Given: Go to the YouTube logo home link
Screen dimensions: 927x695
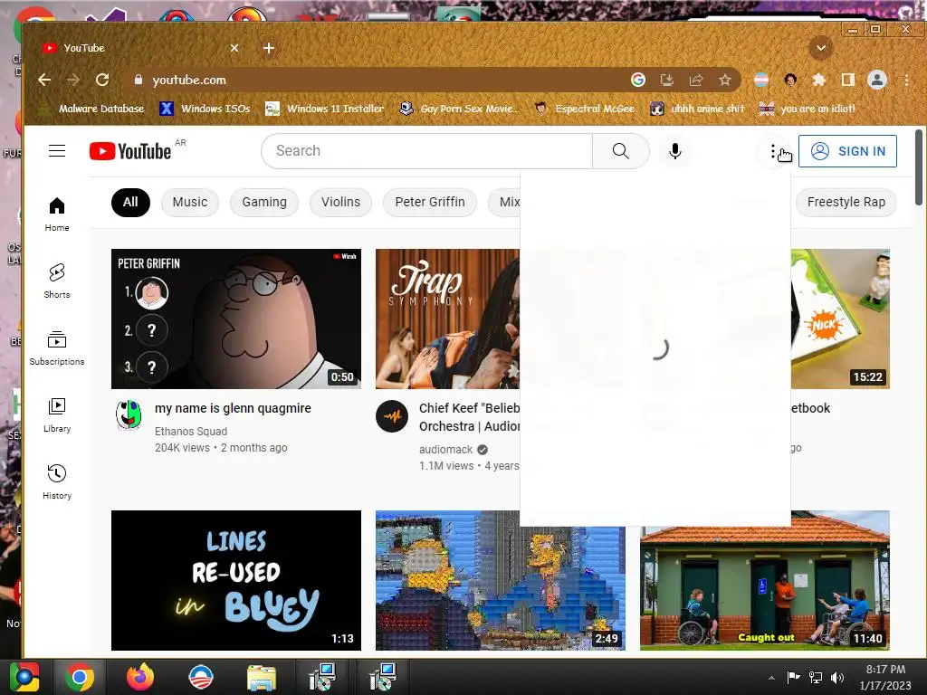Looking at the screenshot, I should point(130,151).
